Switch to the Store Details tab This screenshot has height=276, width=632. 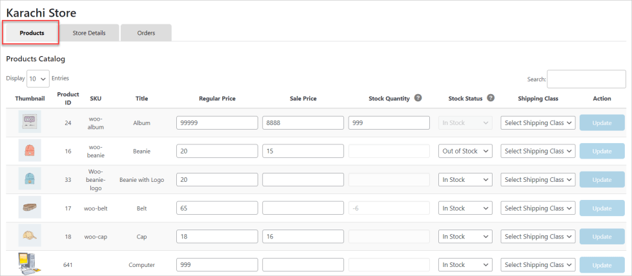click(89, 33)
